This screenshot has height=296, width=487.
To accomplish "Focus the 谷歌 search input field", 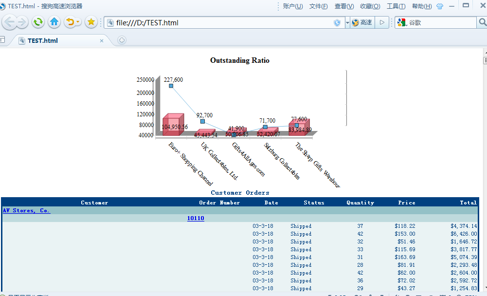I will pos(443,23).
